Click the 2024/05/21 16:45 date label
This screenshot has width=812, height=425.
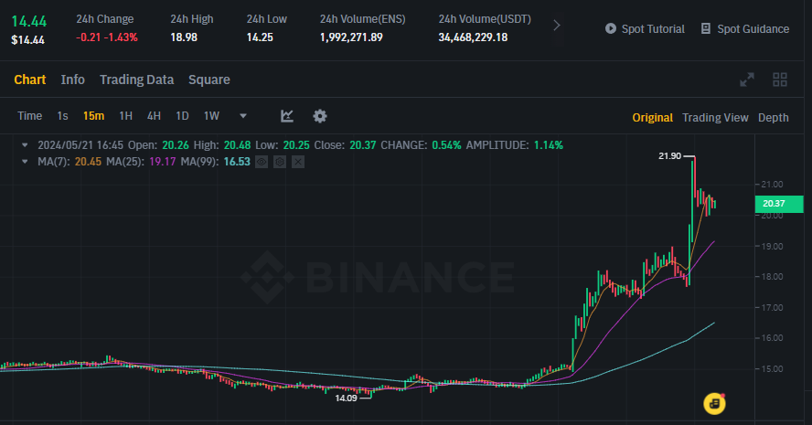(80, 145)
